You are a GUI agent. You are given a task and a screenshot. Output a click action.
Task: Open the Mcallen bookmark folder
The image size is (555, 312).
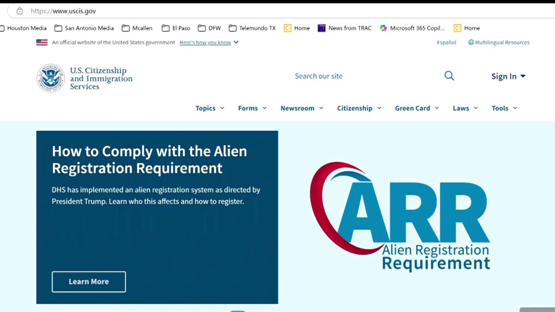pos(137,28)
